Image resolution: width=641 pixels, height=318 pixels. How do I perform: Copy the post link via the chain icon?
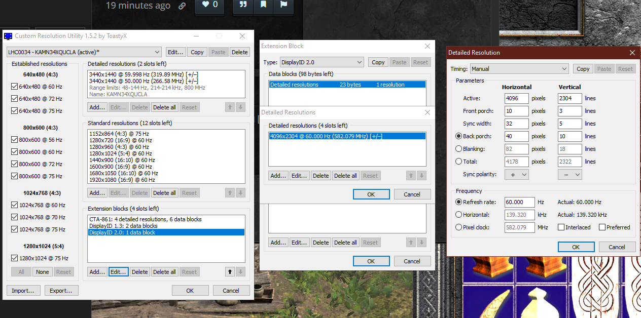pyautogui.click(x=182, y=6)
